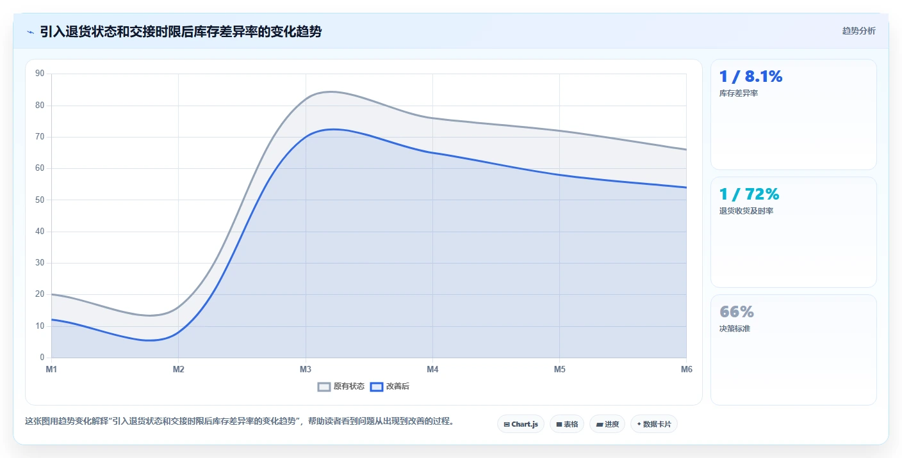Click the M6 axis label
This screenshot has width=902, height=458.
tap(687, 369)
